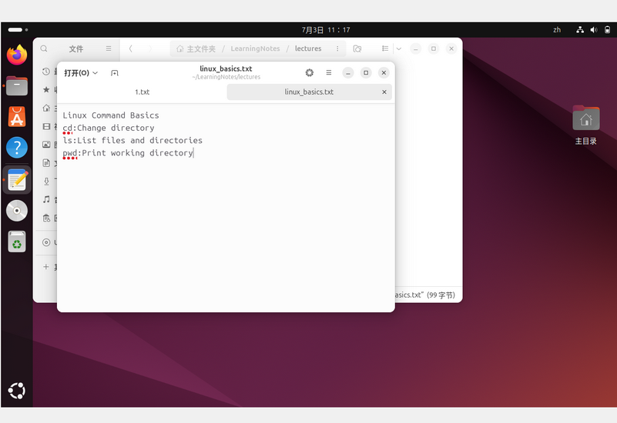617x423 pixels.
Task: Open the editor's gear settings menu
Action: coord(310,72)
